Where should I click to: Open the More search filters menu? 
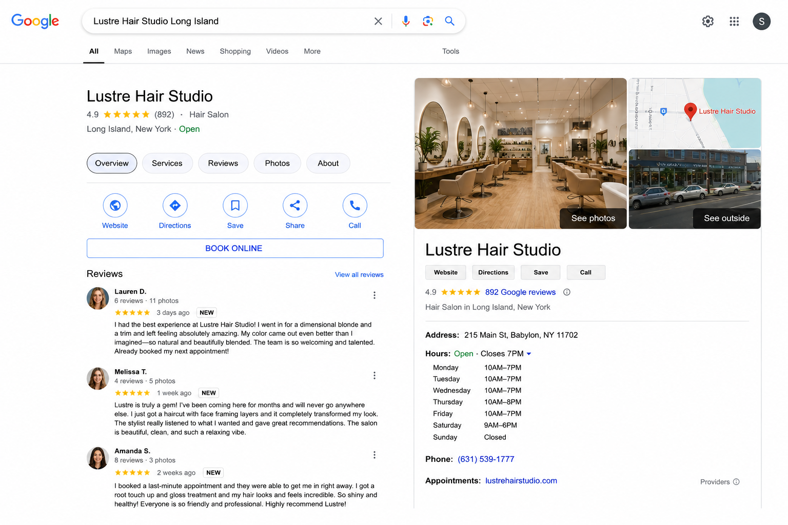coord(312,51)
